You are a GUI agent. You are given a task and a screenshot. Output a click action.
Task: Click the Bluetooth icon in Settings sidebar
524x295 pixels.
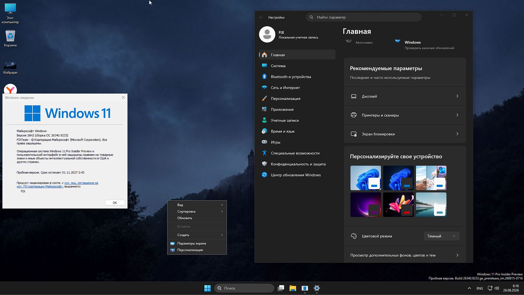click(264, 77)
